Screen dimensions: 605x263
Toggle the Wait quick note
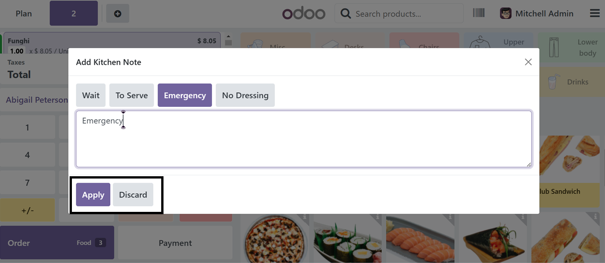point(91,95)
